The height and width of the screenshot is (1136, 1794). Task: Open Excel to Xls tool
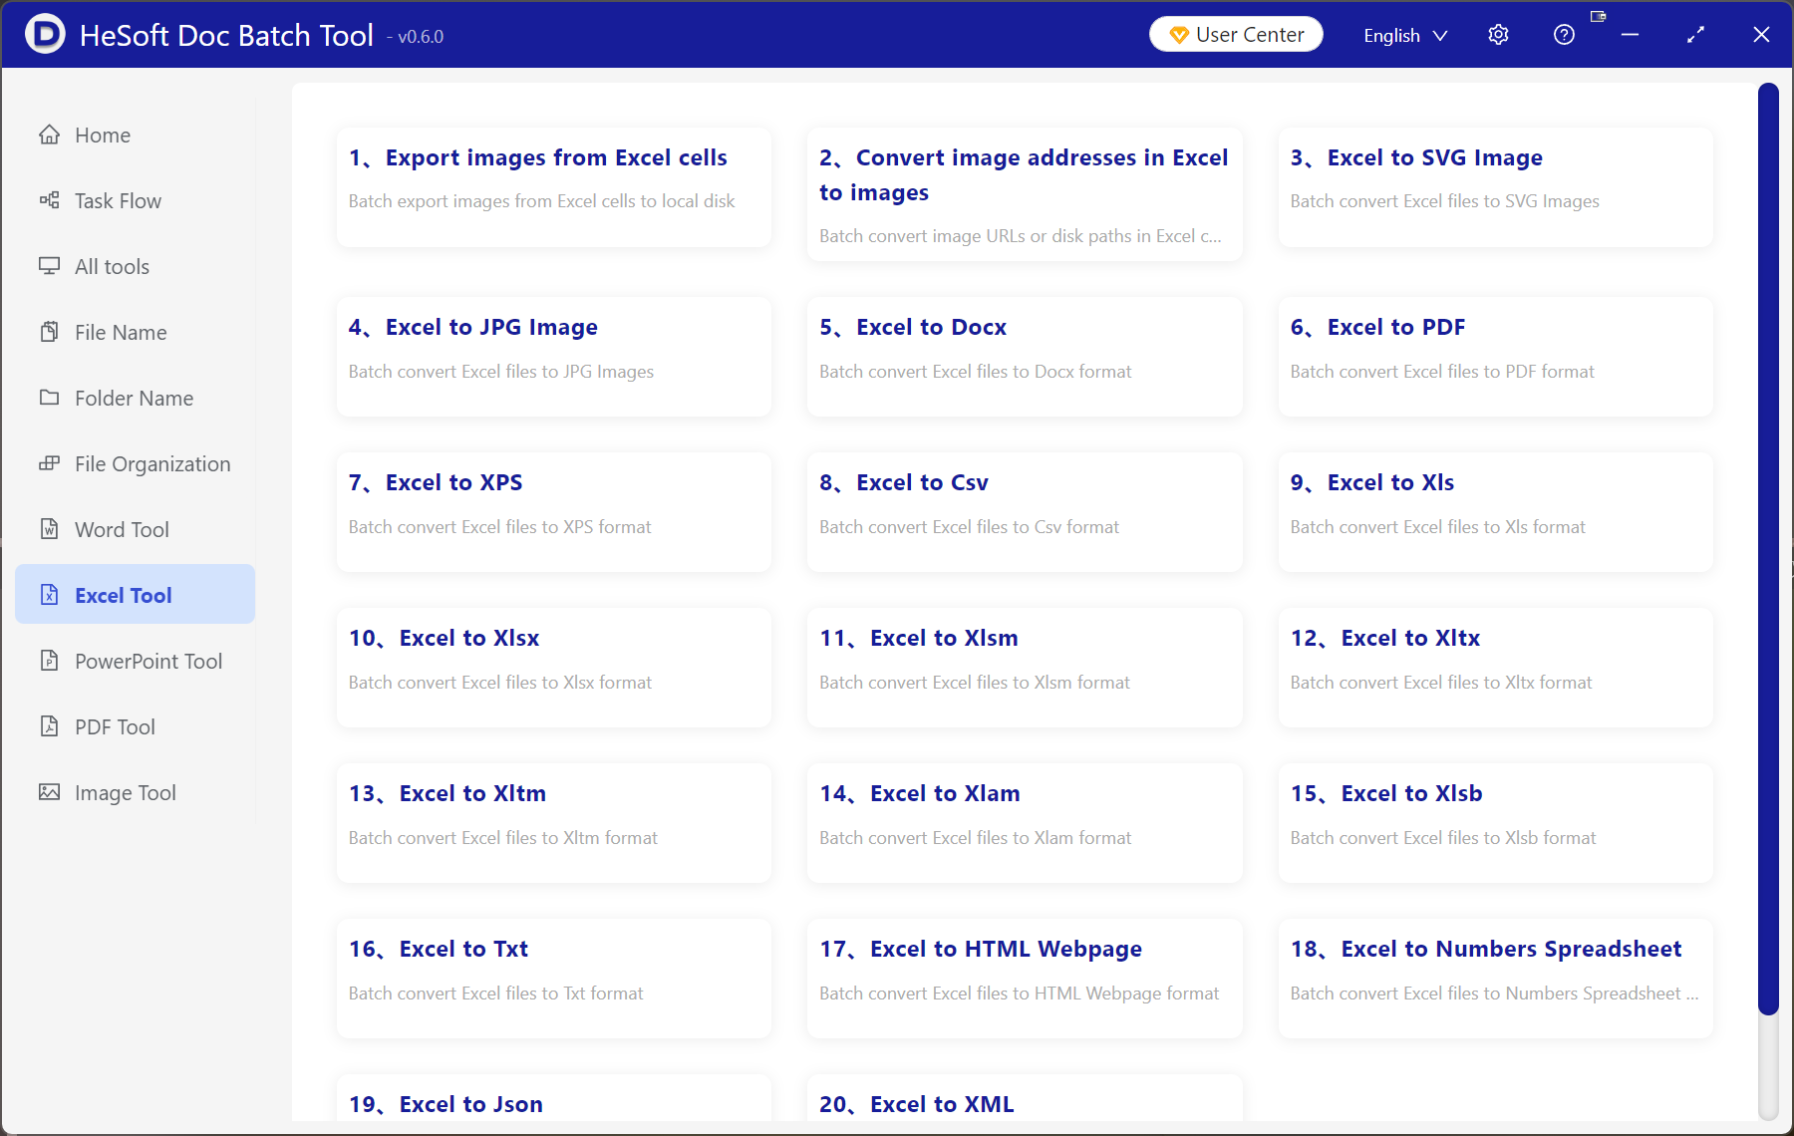click(1496, 512)
